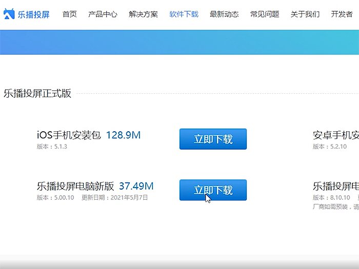Viewport: 359px width, 269px height.
Task: Click the 128.9M file size
Action: [x=124, y=135]
